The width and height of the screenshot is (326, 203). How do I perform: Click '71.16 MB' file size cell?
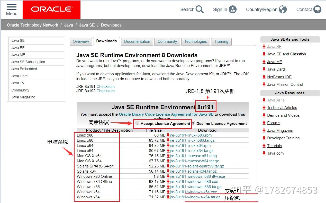tap(157, 192)
